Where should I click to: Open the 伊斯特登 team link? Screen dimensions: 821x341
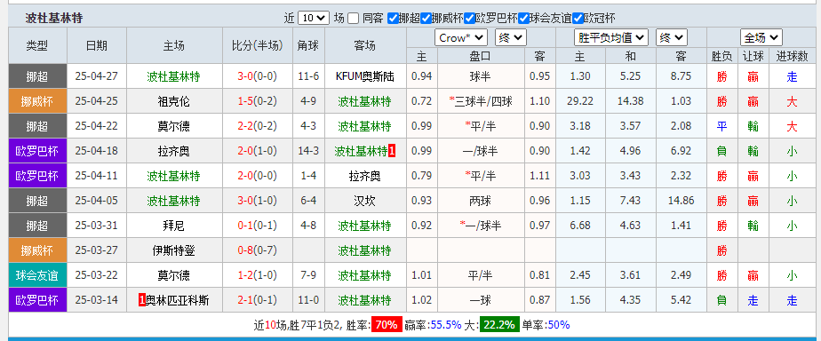click(x=174, y=250)
